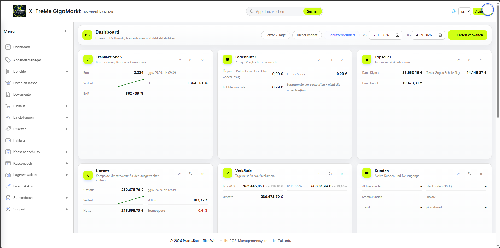The image size is (500, 248).
Task: Expand the Support submenu arrow
Action: 67,209
